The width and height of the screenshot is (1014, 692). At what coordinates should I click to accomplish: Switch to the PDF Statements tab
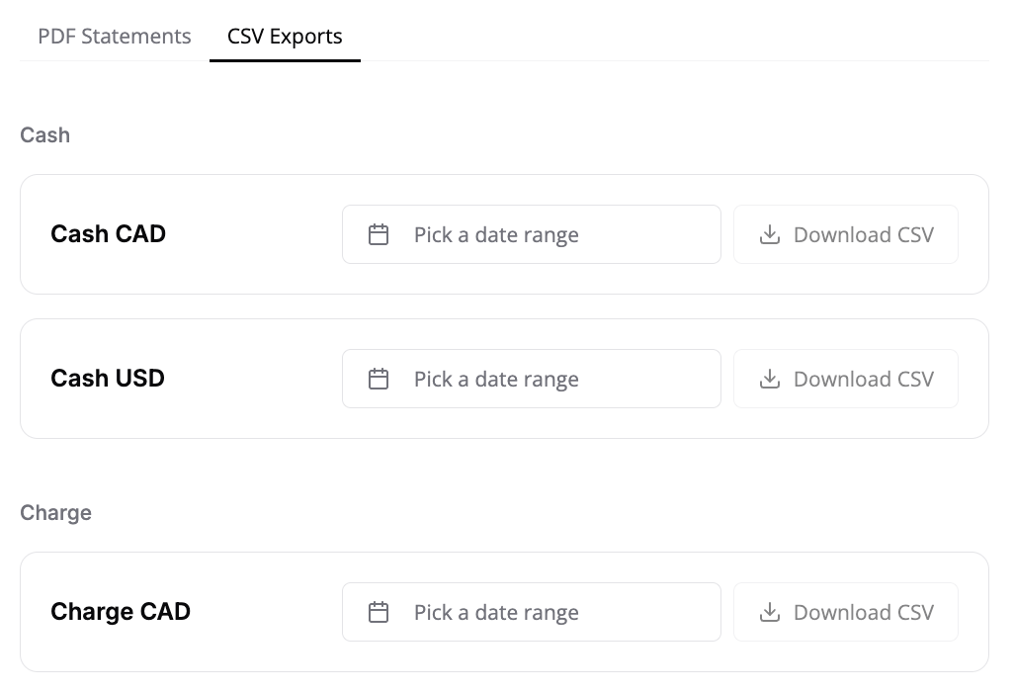[115, 37]
